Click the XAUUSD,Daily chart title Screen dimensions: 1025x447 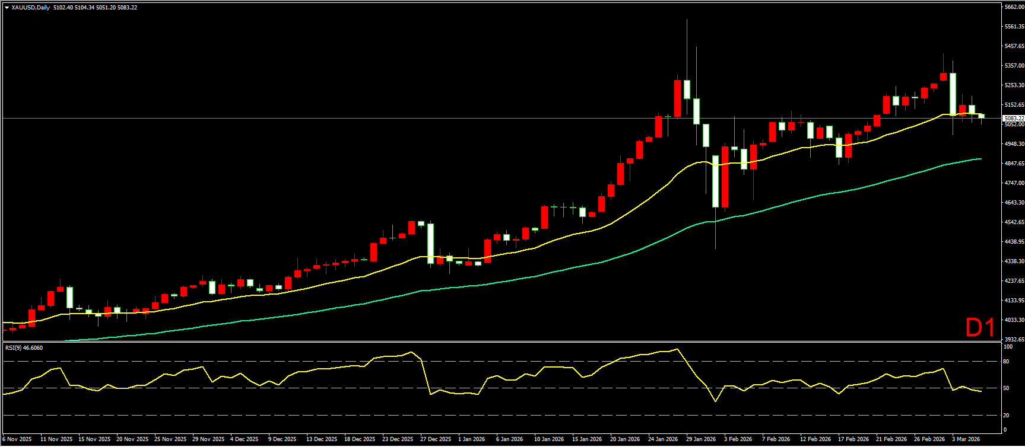pyautogui.click(x=31, y=8)
